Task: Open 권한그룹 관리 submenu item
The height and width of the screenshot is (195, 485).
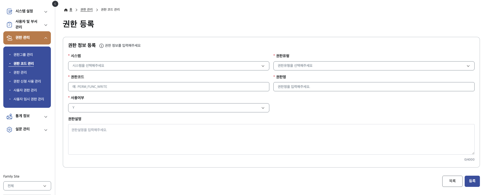Action: (x=23, y=55)
